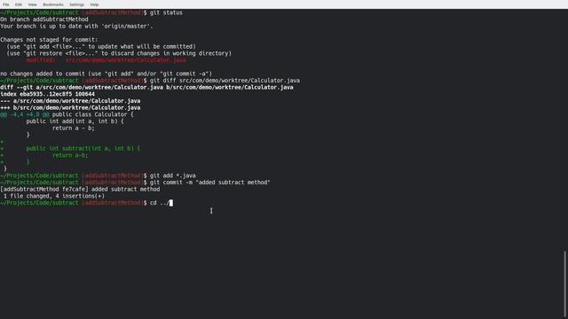Click the terminal's vertical scrollbar handle
The image size is (568, 319).
(x=564, y=284)
